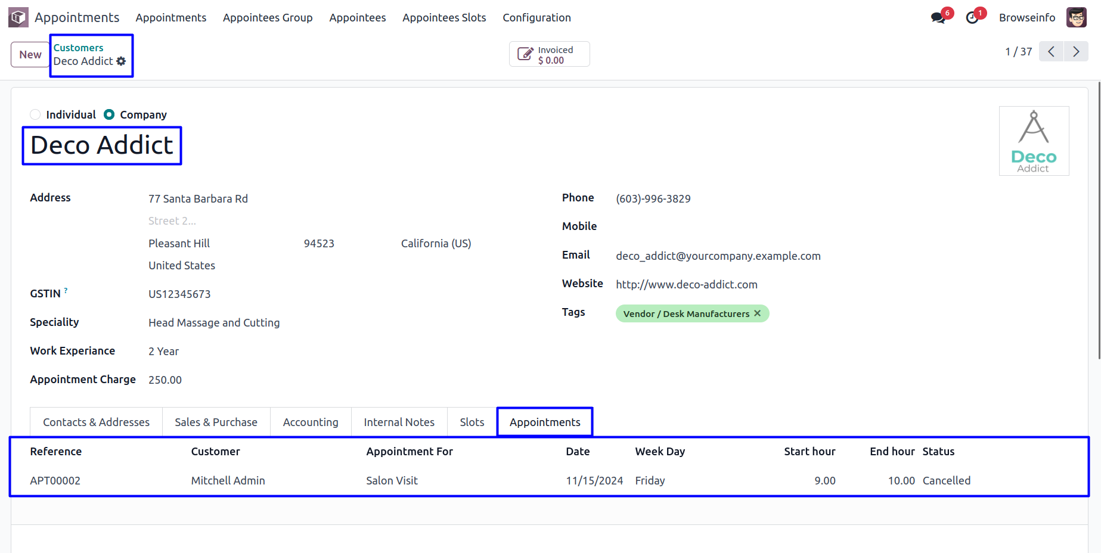The image size is (1101, 553).
Task: Remove the Vendor / Desk Manufacturers tag
Action: pos(758,313)
